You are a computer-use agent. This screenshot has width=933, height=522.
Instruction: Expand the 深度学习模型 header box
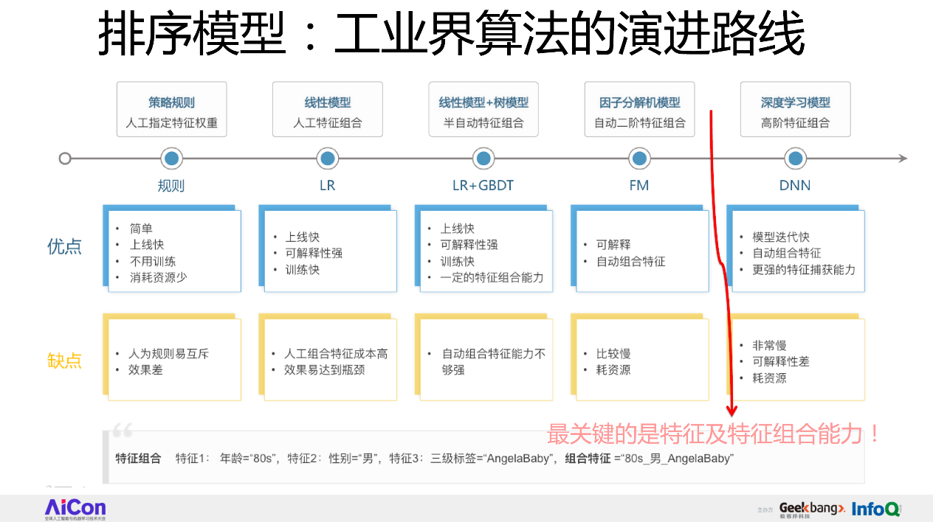click(x=795, y=109)
